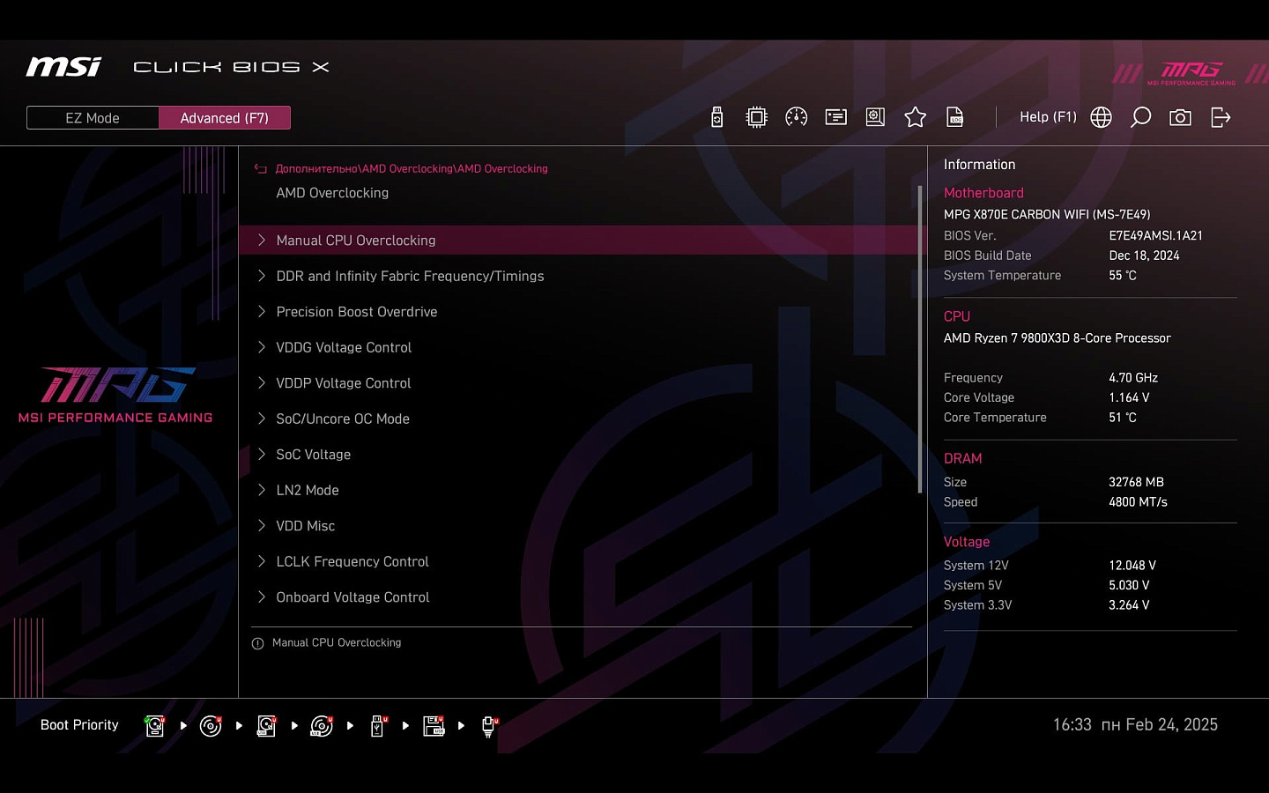Click BIOS version E7E49AMSI.1A21
1269x793 pixels.
[x=1155, y=236]
